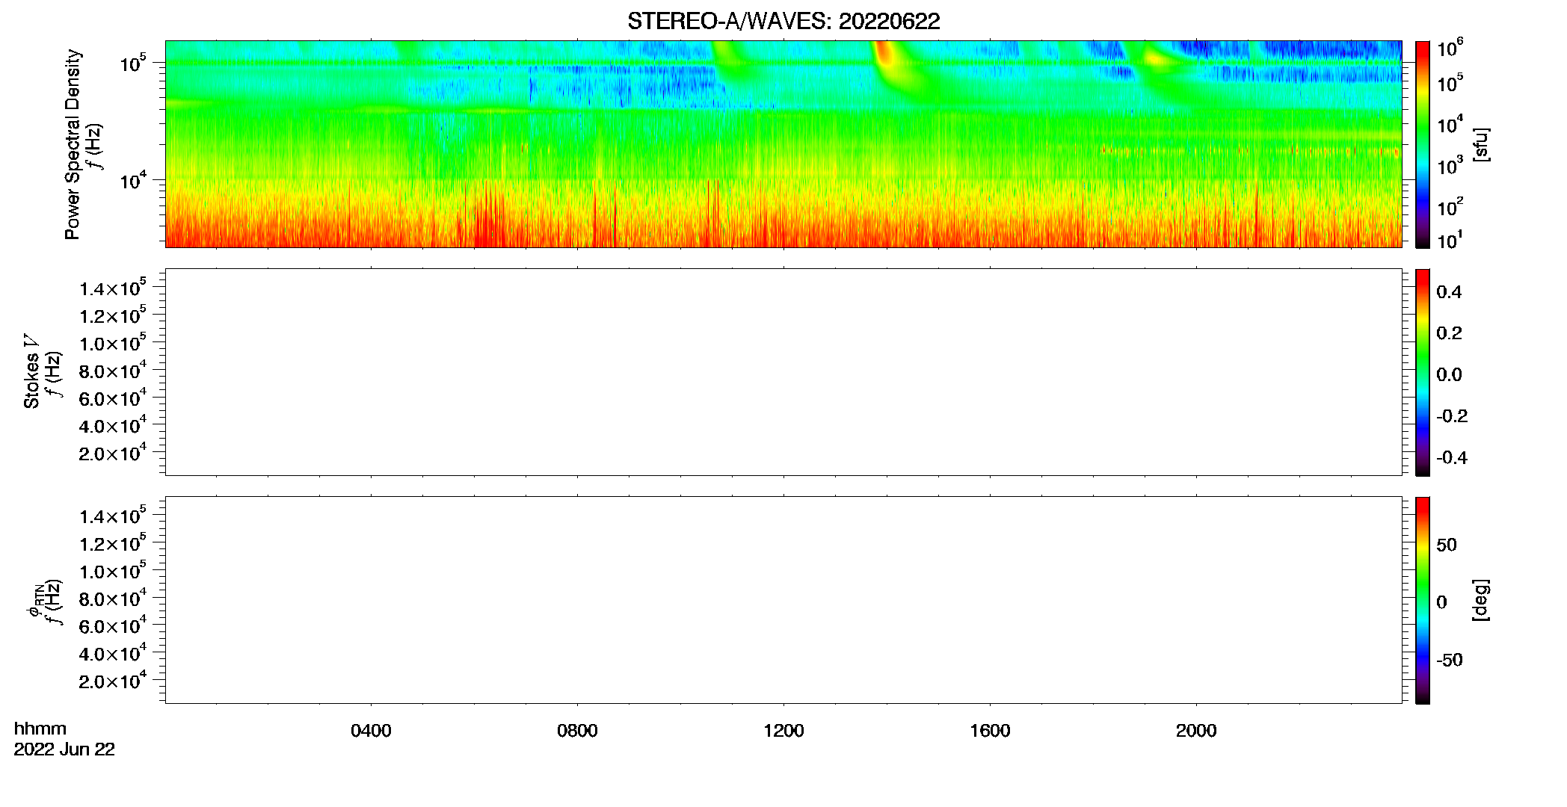The width and height of the screenshot is (1567, 807).
Task: Click the [sfu] colorbar unit label
Action: (x=1480, y=144)
